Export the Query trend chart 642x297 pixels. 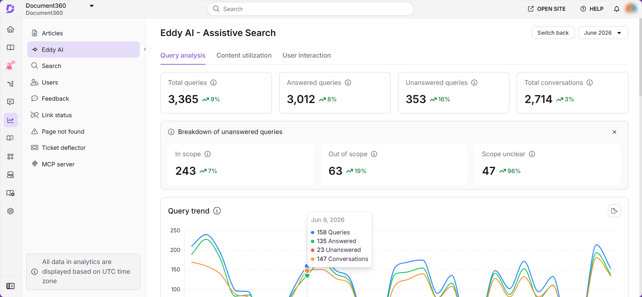(x=614, y=211)
